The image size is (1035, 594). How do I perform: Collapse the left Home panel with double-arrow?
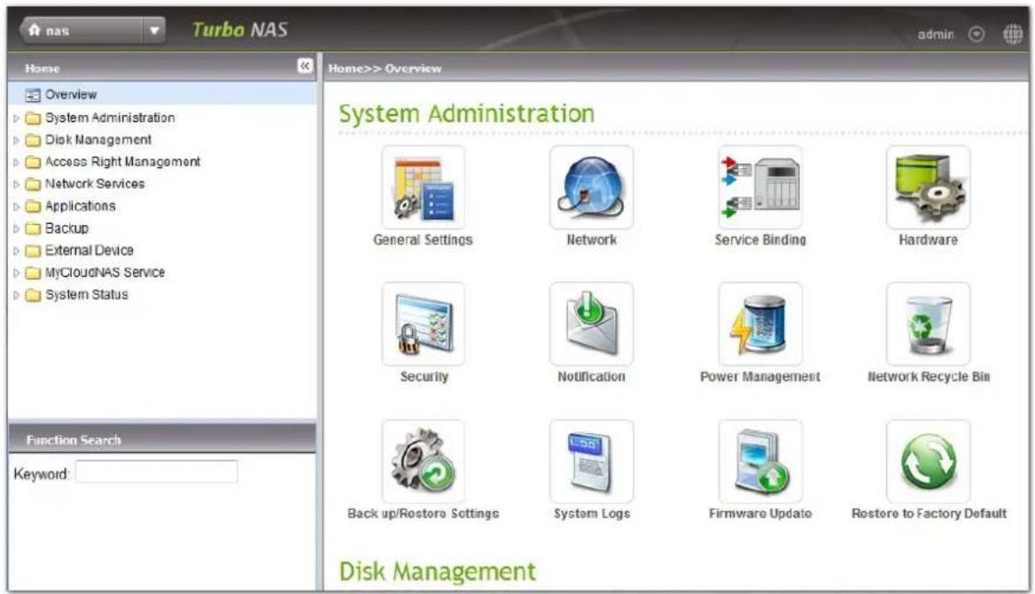304,66
